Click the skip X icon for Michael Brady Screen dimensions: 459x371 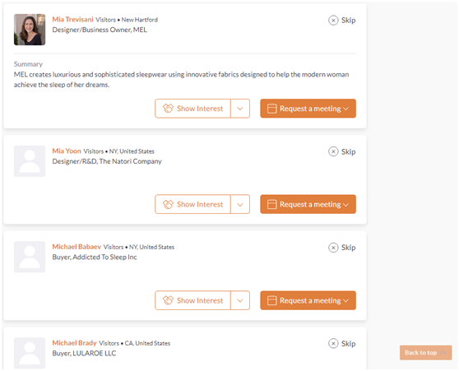click(x=333, y=343)
